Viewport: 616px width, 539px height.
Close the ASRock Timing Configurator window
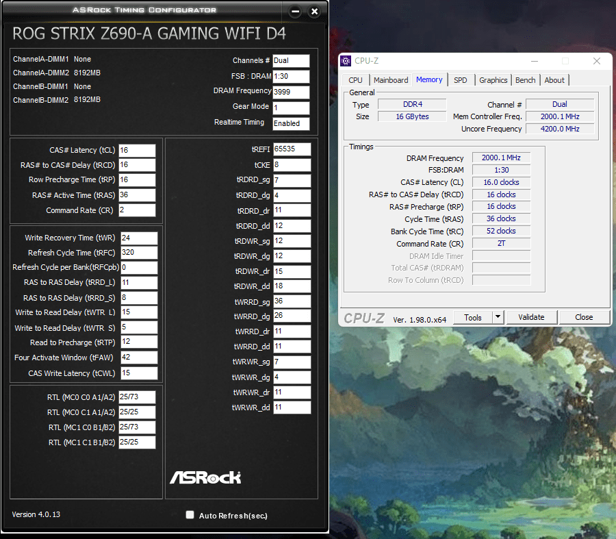click(314, 12)
